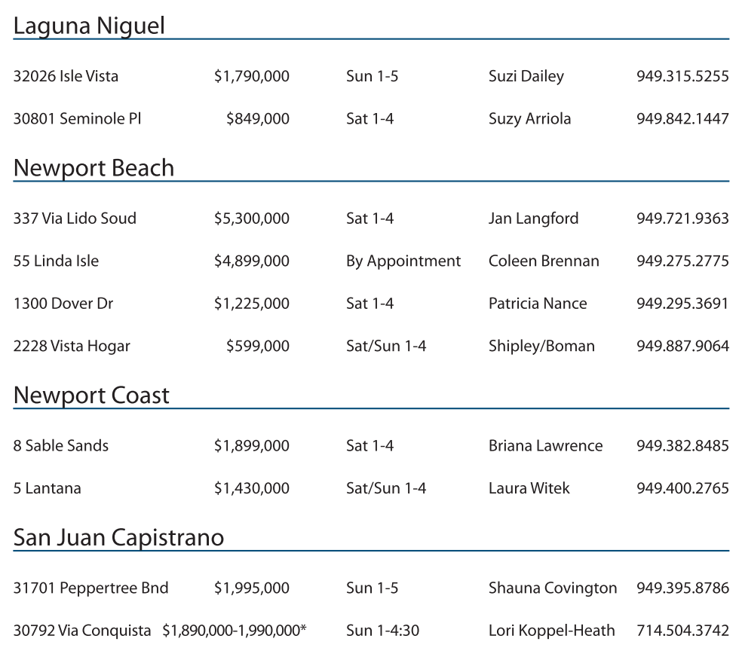This screenshot has height=660, width=739.
Task: Open the 31701 Peppertree Bnd listing
Action: [90, 588]
